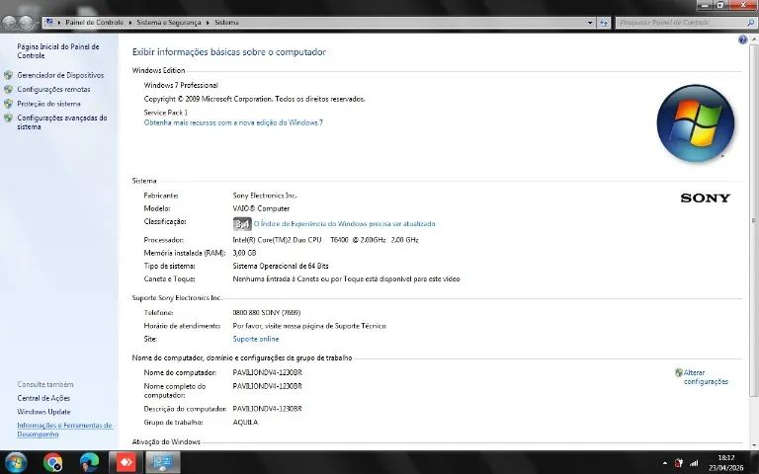Click the vertical scrollbar down arrow
This screenshot has width=759, height=474.
[x=754, y=445]
